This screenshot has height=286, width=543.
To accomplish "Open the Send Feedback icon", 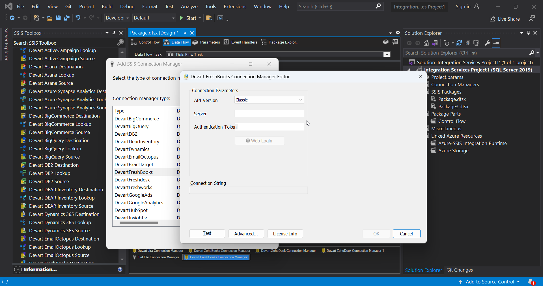I will 532,18.
